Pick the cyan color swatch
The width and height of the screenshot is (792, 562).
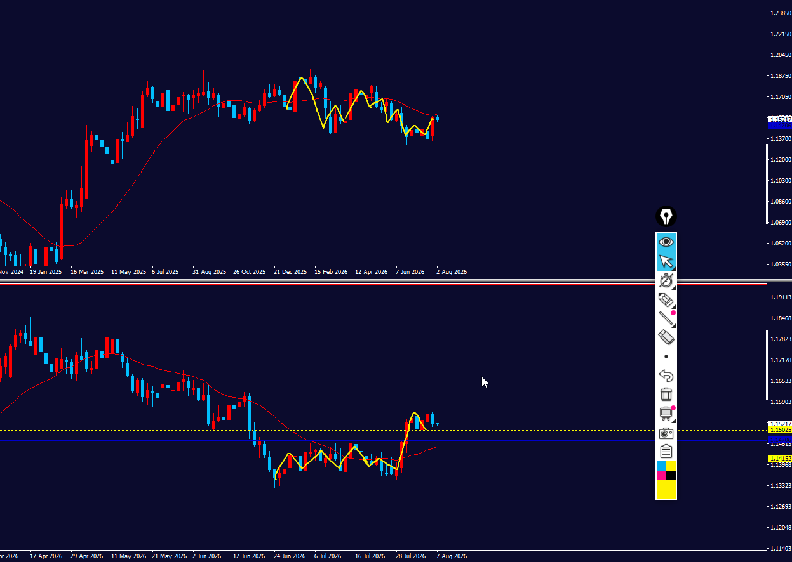661,466
